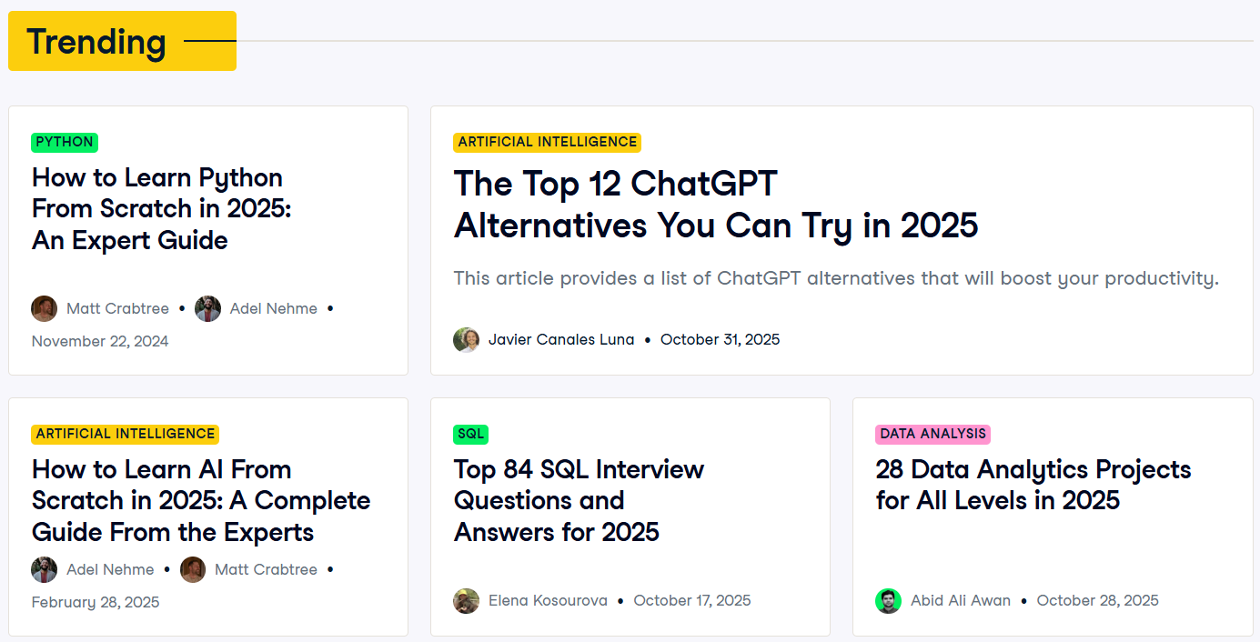This screenshot has height=642, width=1260.
Task: Open Abid Ali Awan's author profile
Action: (x=961, y=600)
